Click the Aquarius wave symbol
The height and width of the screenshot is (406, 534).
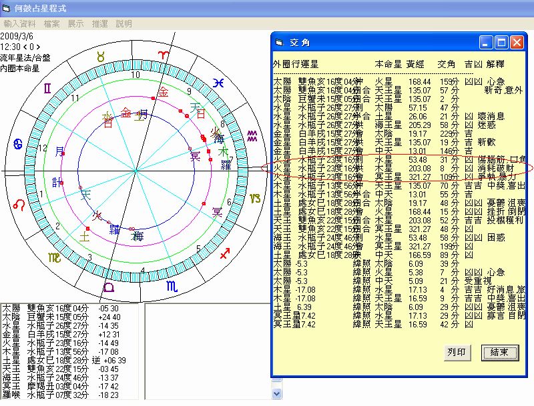point(251,137)
